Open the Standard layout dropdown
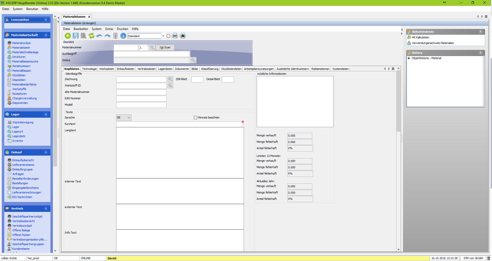Screen dimensions: 492x261 (163, 36)
